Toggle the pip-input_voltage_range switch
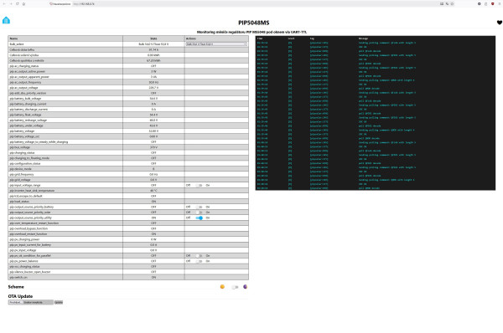This screenshot has height=333, width=503. (199, 186)
